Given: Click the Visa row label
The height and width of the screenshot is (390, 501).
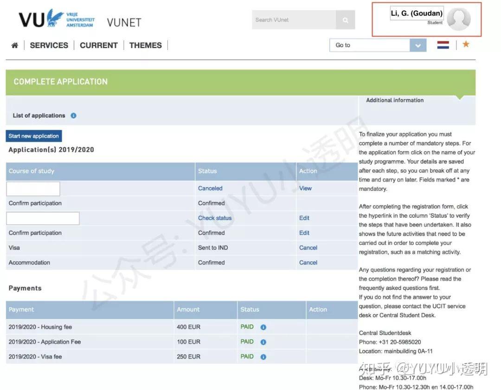Looking at the screenshot, I should pos(14,248).
